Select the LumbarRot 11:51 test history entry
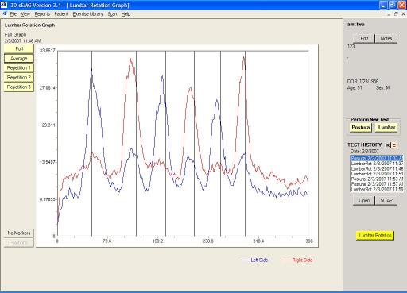The width and height of the screenshot is (407, 293). click(x=377, y=174)
